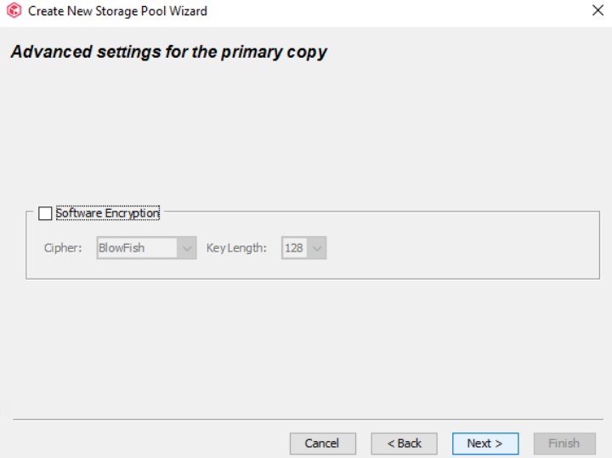Click the greyed-out Finish button
The width and height of the screenshot is (612, 458).
[564, 443]
